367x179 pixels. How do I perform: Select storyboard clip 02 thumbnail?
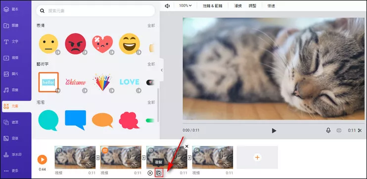click(121, 157)
